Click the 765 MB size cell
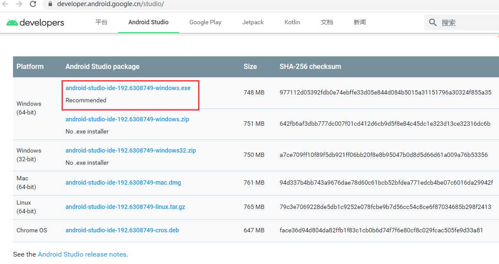The width and height of the screenshot is (499, 264). 254,207
